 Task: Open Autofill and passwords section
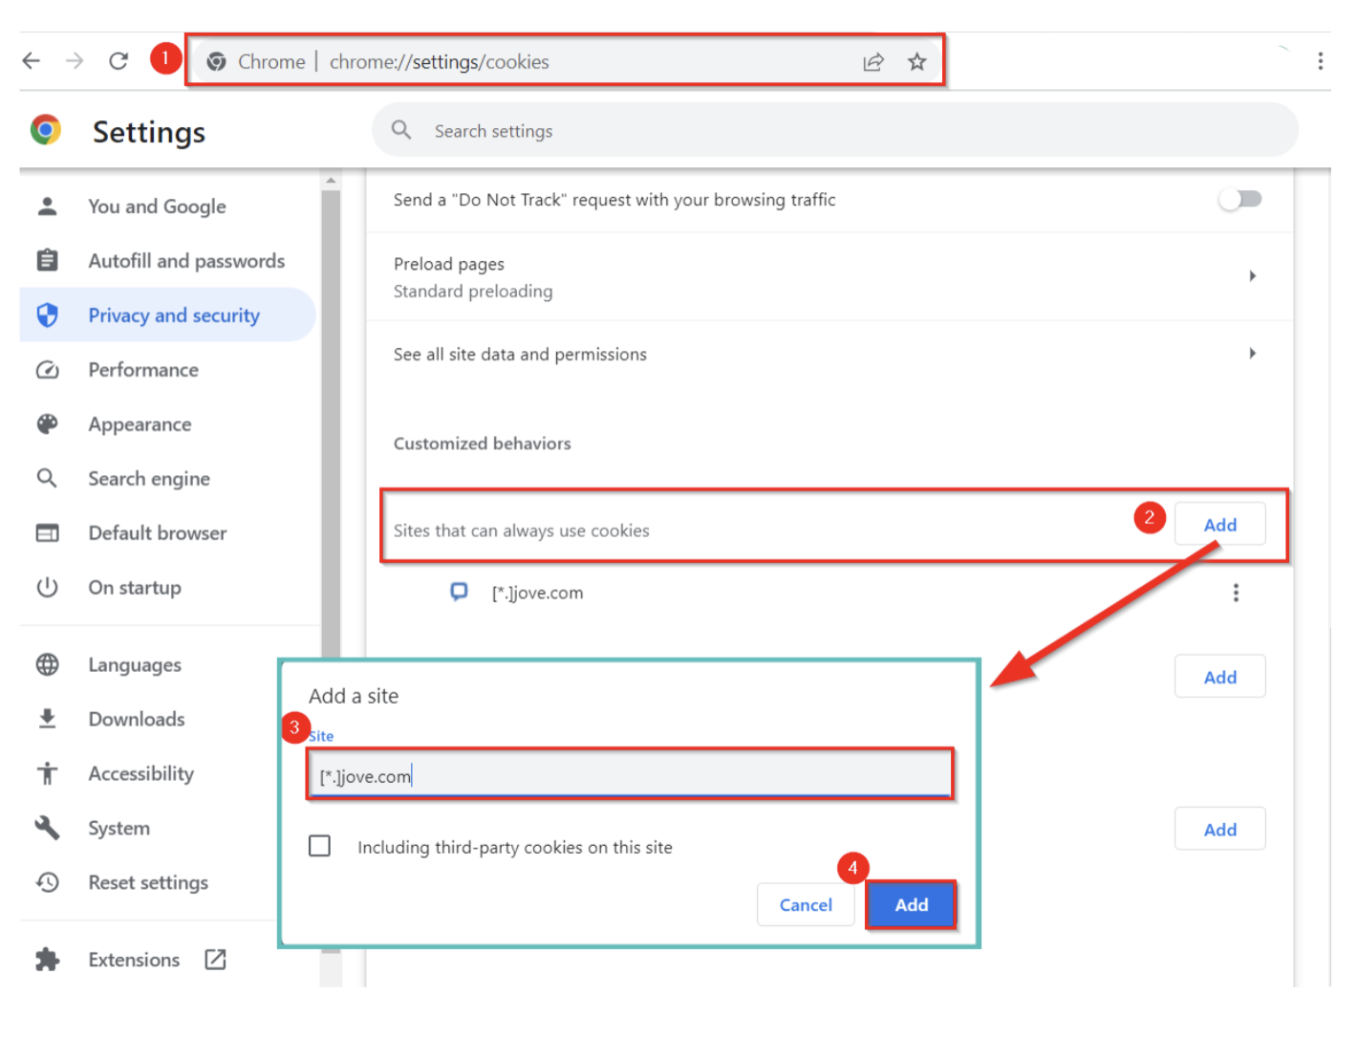point(186,261)
